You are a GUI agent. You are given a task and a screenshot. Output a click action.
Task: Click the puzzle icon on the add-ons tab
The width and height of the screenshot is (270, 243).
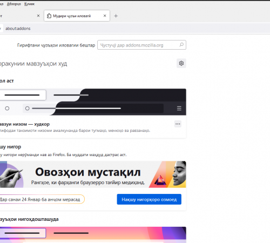(x=49, y=16)
